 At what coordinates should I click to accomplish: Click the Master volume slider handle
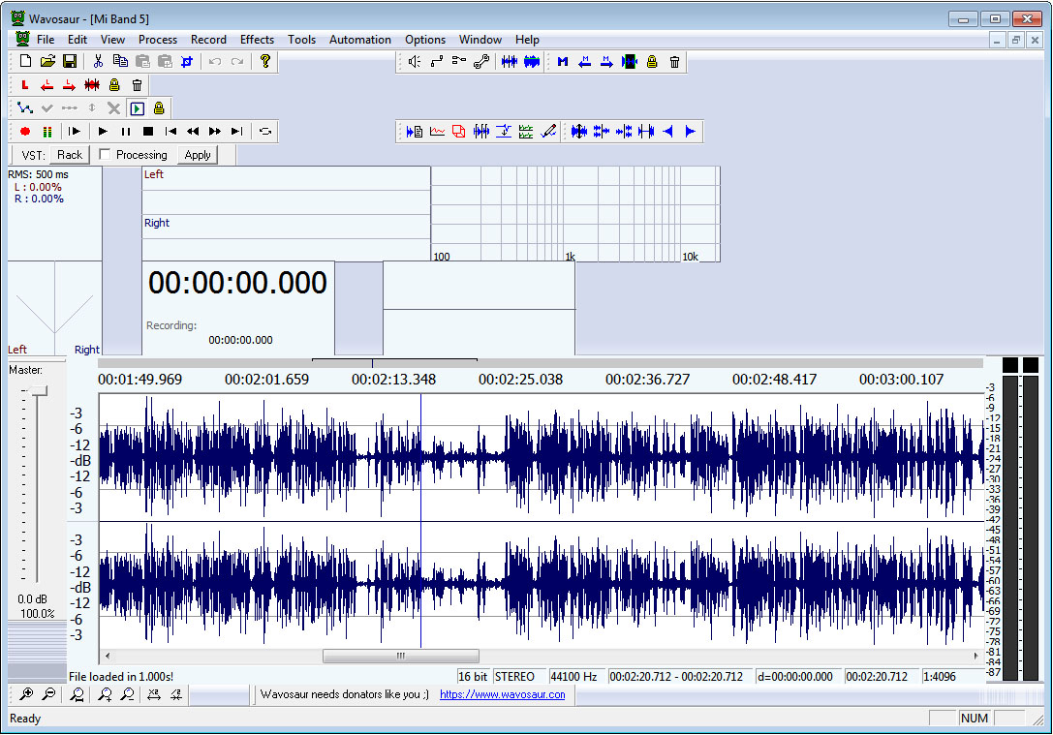point(38,389)
